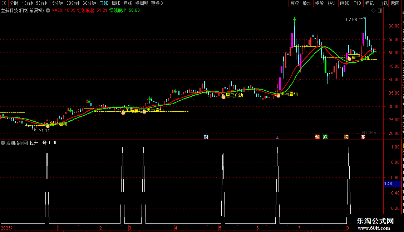The width and height of the screenshot is (404, 232).
Task: Switch to 分时 view
Action: (14, 3)
